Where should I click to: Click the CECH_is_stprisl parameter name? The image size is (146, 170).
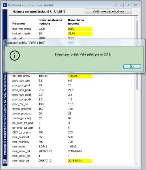pyautogui.click(x=22, y=133)
